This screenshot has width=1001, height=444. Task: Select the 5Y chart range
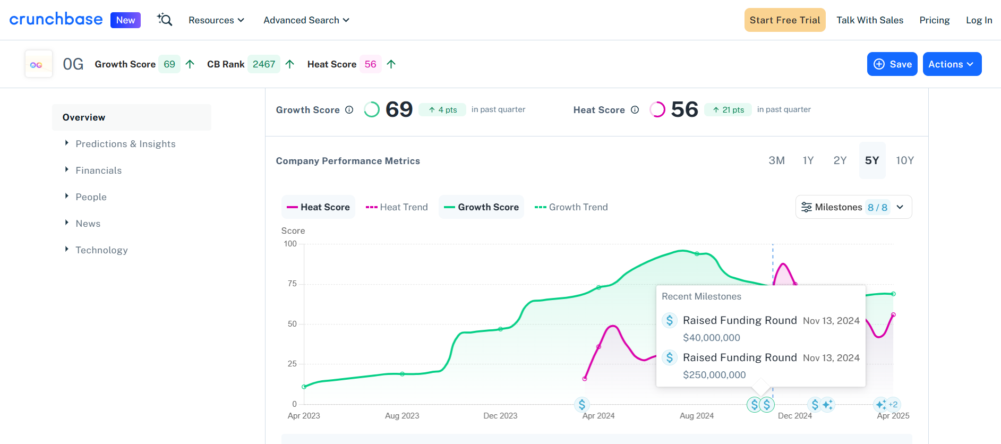pyautogui.click(x=872, y=160)
